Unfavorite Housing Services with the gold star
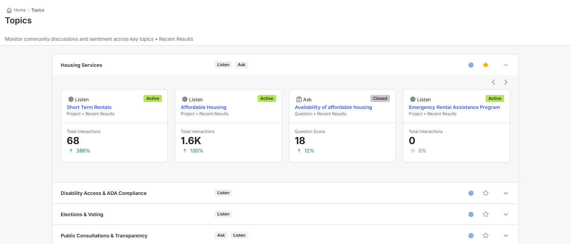 [486, 65]
